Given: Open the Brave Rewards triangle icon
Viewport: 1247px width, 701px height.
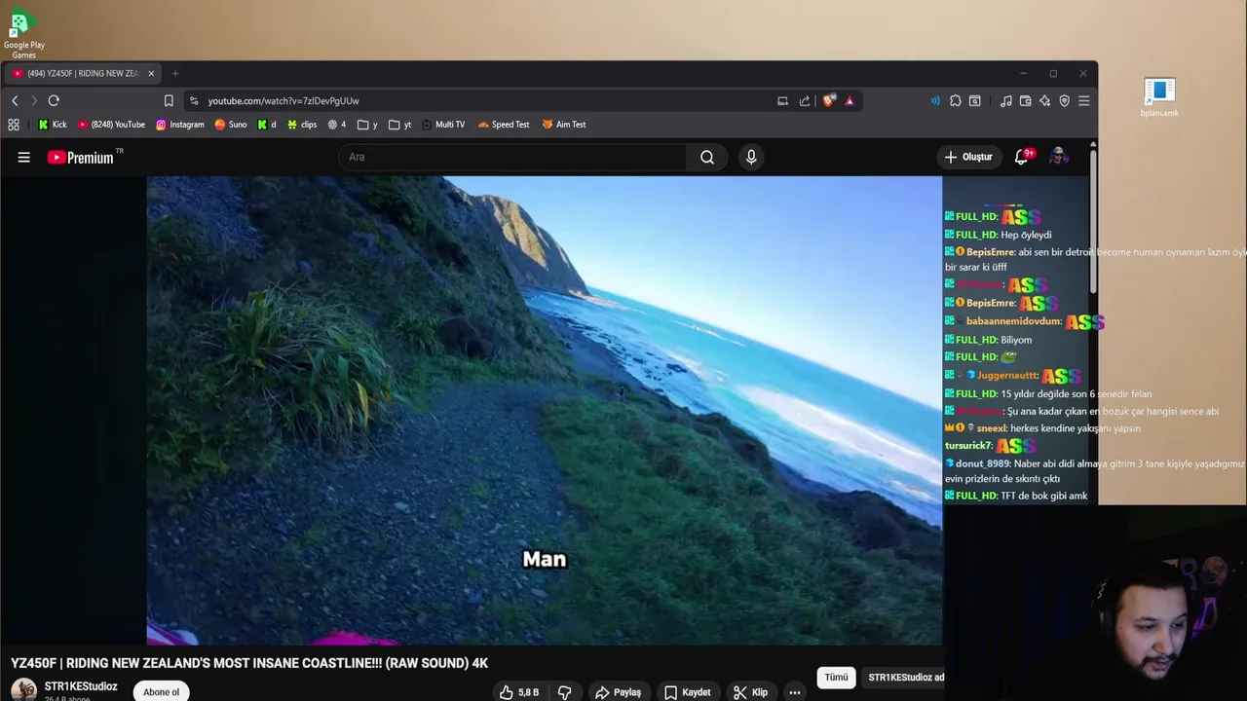Looking at the screenshot, I should (850, 100).
